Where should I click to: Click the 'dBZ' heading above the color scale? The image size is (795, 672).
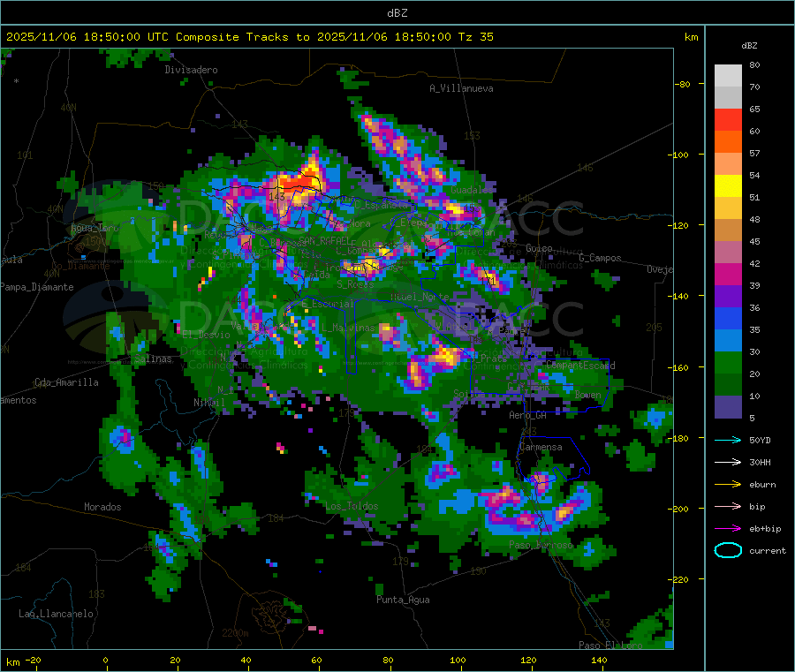[x=749, y=46]
